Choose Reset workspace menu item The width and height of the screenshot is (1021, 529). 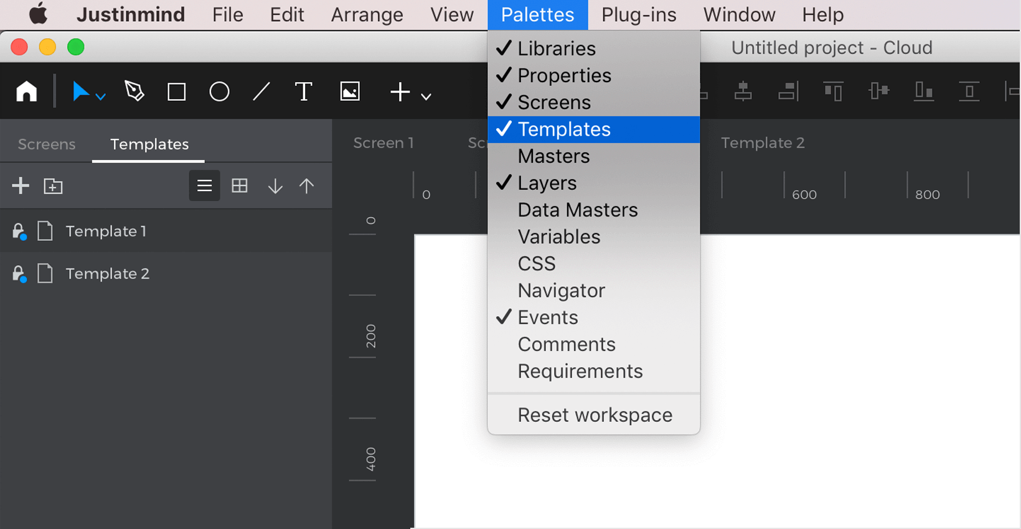[x=594, y=414]
